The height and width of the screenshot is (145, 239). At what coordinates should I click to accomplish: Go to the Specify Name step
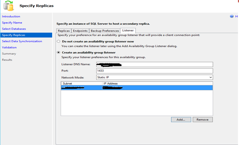[12, 22]
